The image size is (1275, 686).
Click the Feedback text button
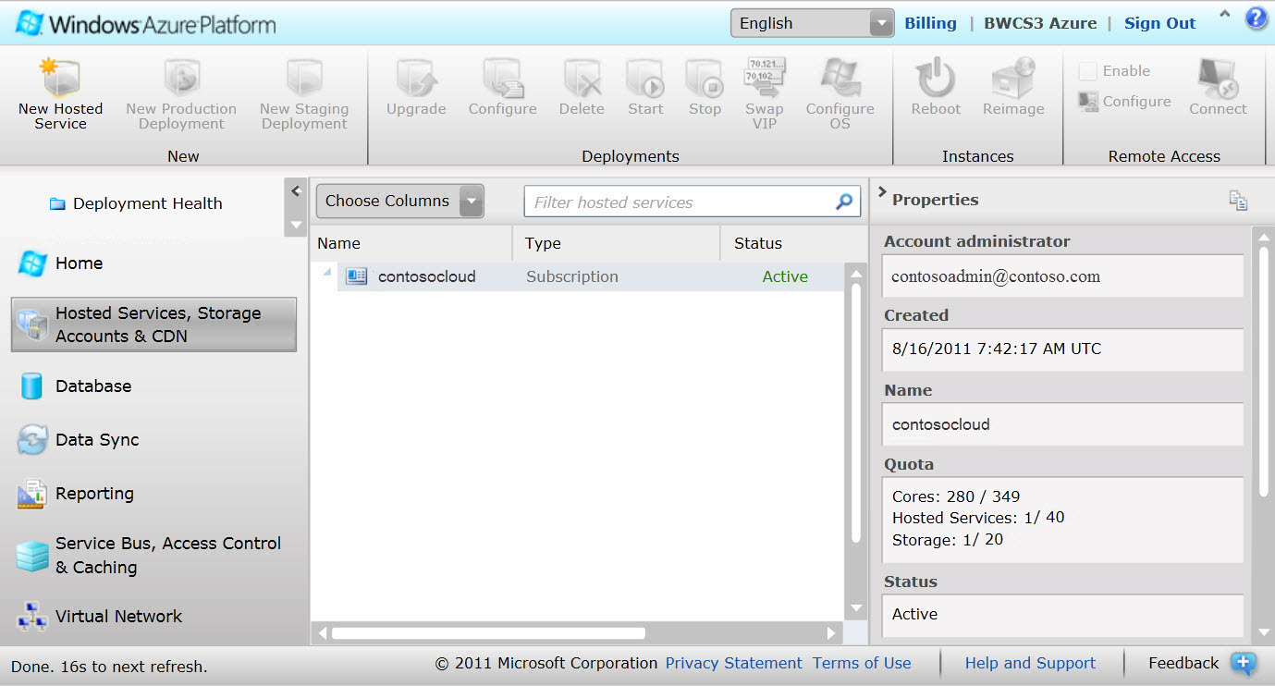pos(1183,663)
